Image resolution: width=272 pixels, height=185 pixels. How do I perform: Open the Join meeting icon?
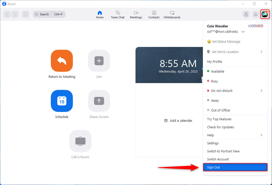tap(99, 61)
